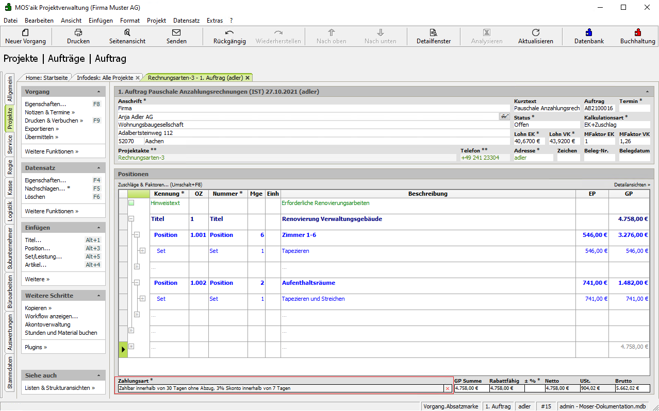Open the Auswertungen vertical tab
The height and width of the screenshot is (411, 659).
point(10,333)
